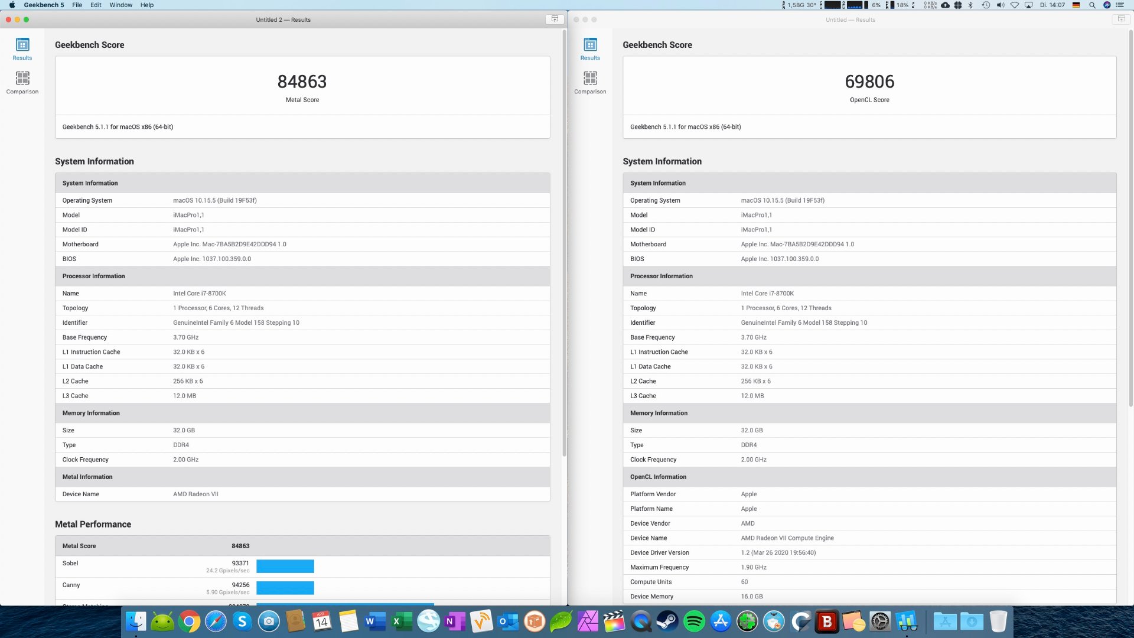Open Geekbench 5 application menu
This screenshot has width=1134, height=638.
(x=44, y=5)
